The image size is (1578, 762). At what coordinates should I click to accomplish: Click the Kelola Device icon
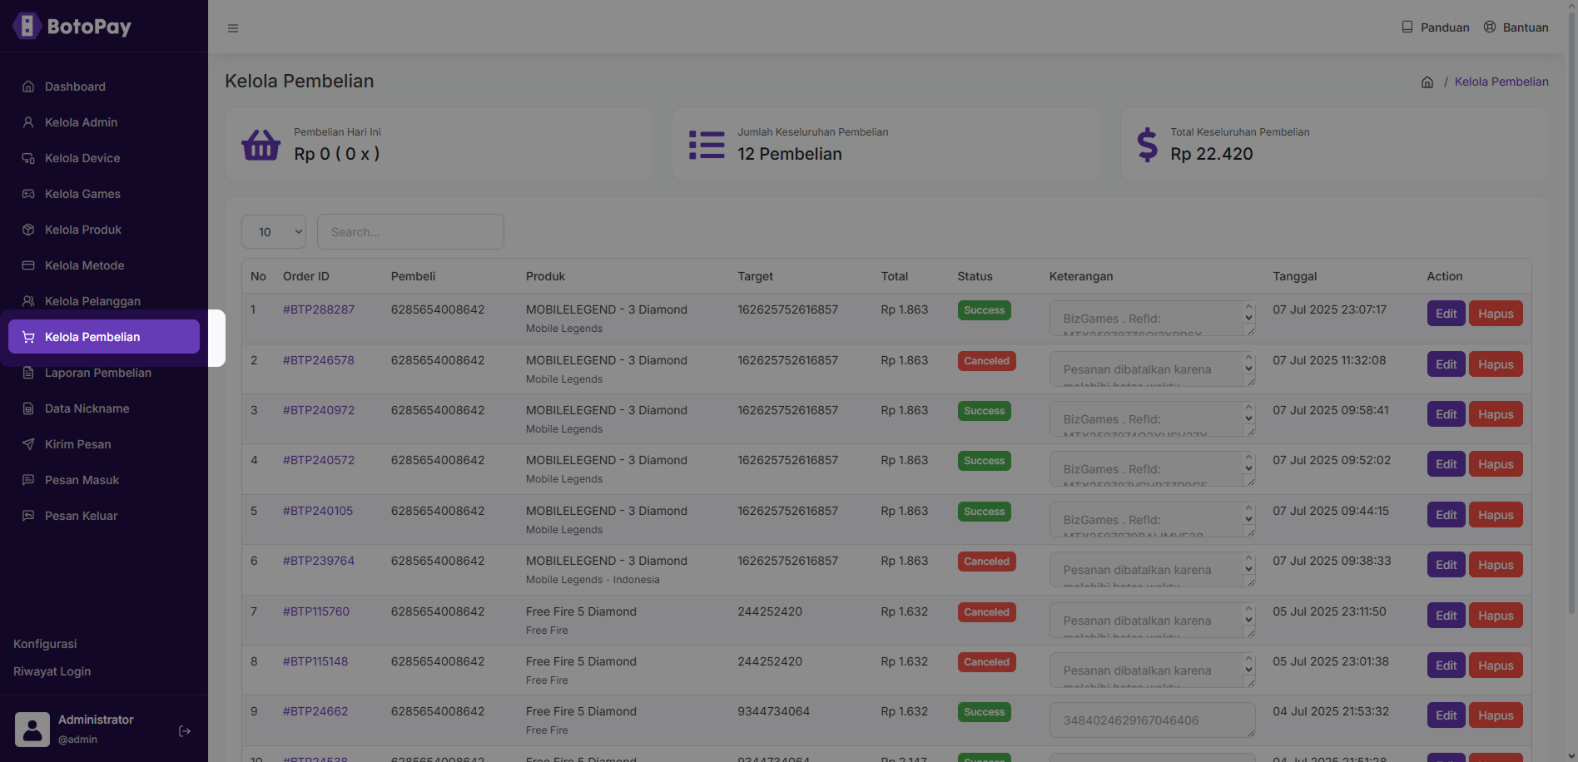pyautogui.click(x=28, y=158)
